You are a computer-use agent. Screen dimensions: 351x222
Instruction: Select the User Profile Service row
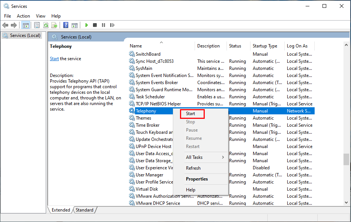coord(221,182)
